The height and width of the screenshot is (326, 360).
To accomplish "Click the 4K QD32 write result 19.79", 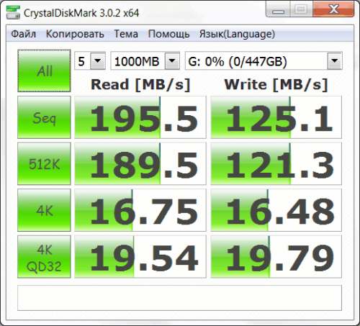I will 276,257.
